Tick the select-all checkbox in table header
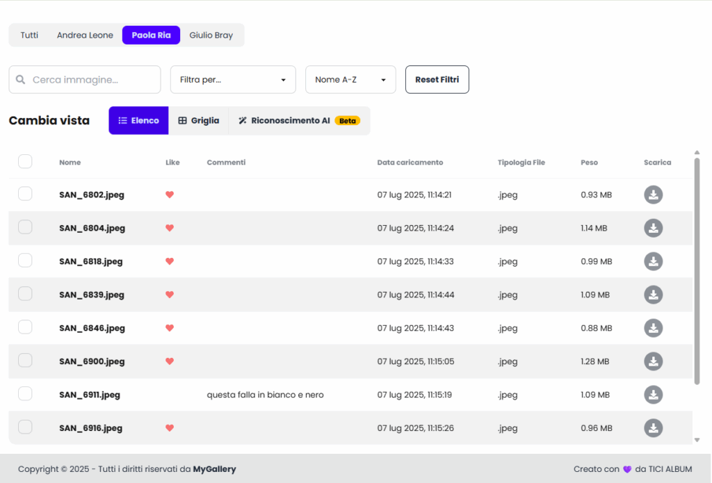 tap(25, 162)
